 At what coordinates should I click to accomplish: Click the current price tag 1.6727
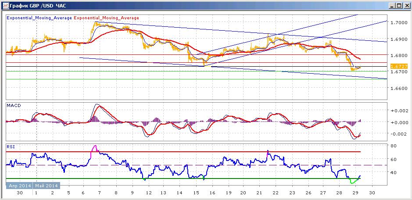pyautogui.click(x=399, y=66)
